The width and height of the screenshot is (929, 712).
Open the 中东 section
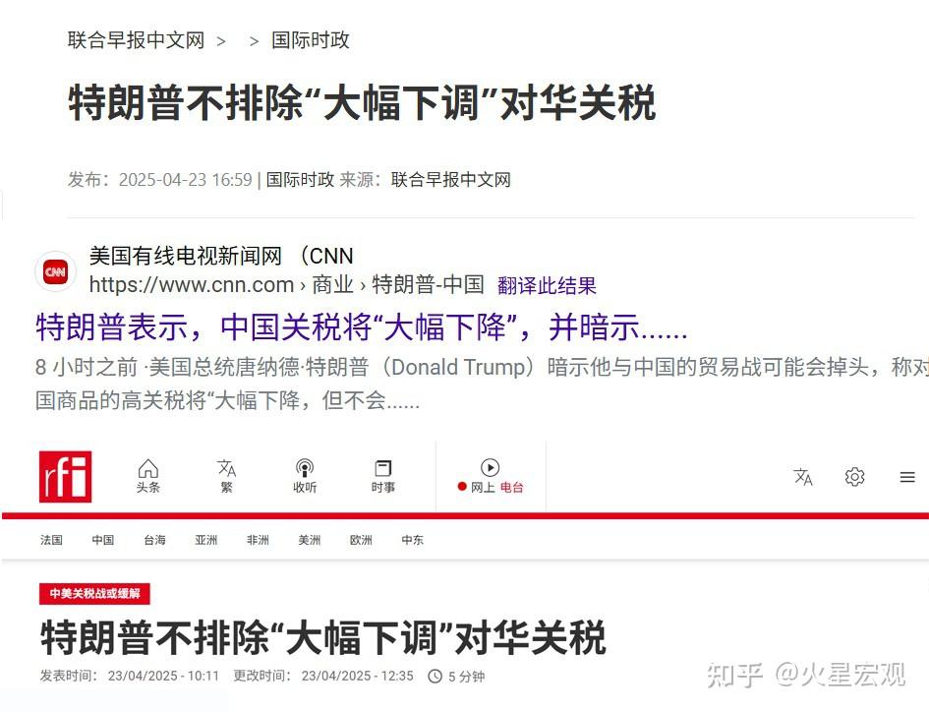click(412, 540)
